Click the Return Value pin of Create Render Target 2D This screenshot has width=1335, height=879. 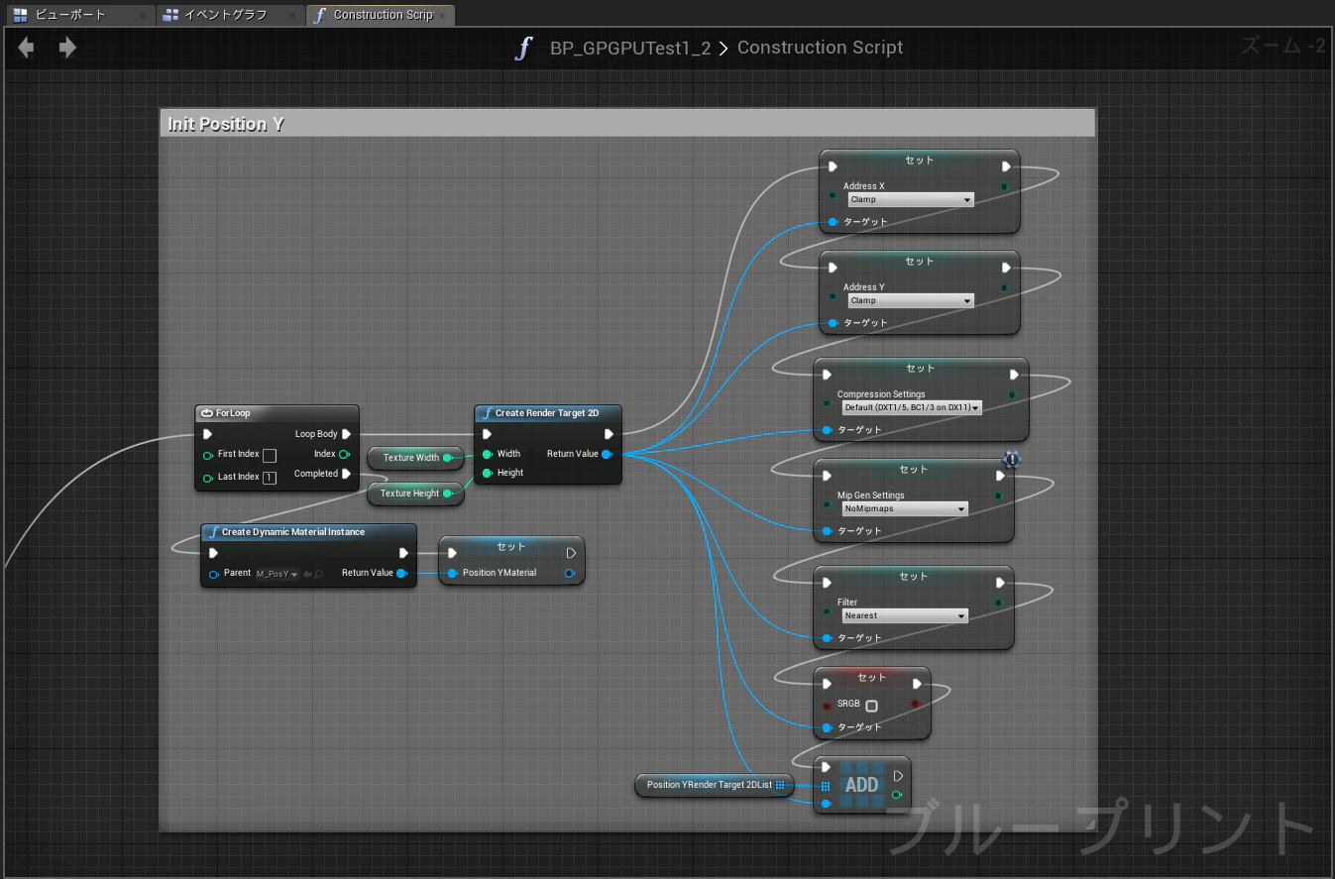click(x=607, y=454)
